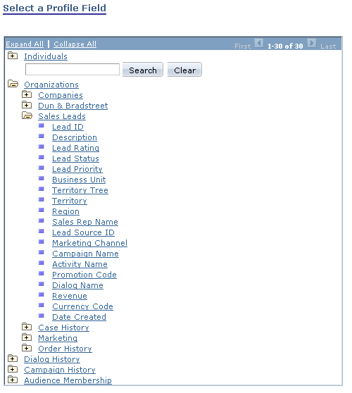Click the bullet icon beside Business Unit
The image size is (352, 393).
[42, 178]
